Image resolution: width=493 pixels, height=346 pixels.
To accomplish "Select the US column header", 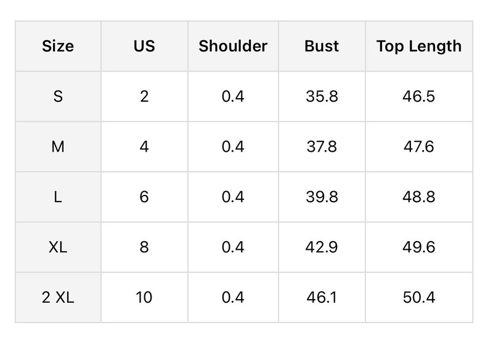I will [x=144, y=46].
